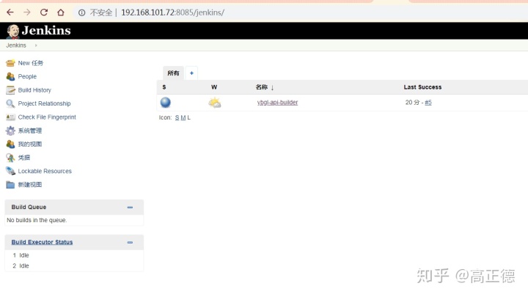Screen dimensions: 528x297
Task: Collapse the Build Queue panel
Action: point(130,207)
